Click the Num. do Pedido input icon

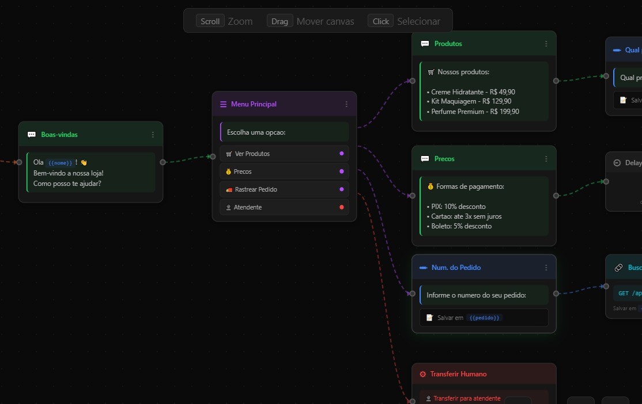(423, 268)
